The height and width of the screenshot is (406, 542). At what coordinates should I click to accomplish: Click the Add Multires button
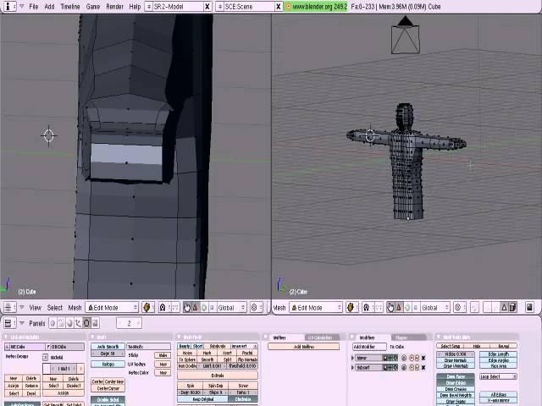304,347
